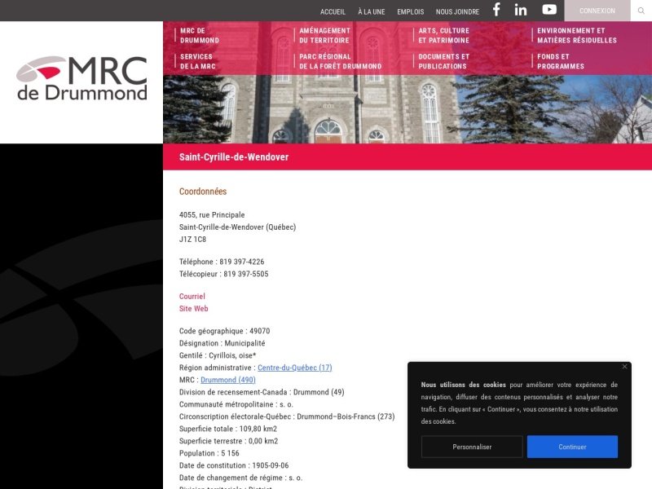Open Documents et publications menu
The image size is (652, 489).
443,61
